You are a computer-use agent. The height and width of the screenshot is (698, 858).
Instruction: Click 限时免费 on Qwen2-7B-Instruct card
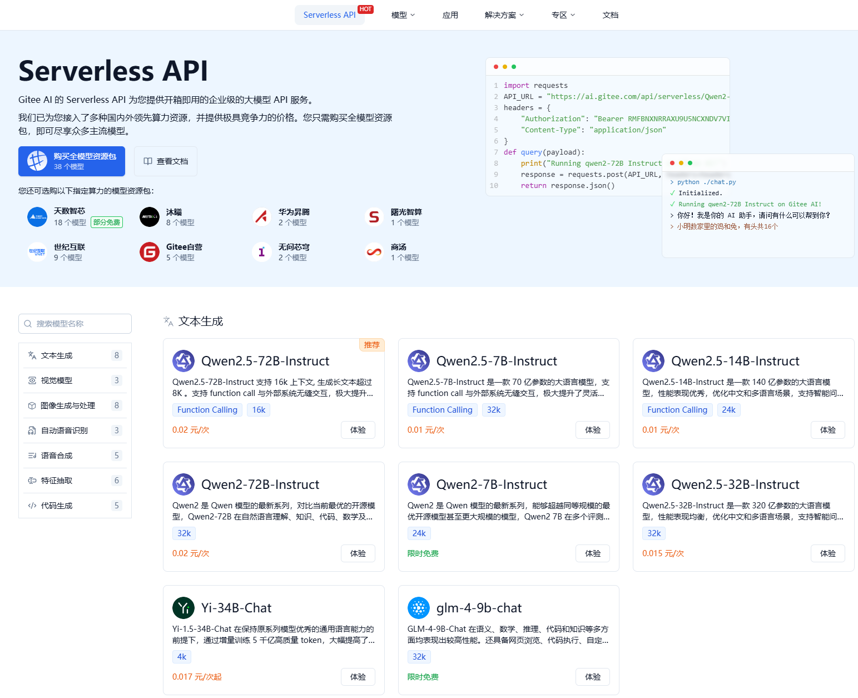[423, 553]
